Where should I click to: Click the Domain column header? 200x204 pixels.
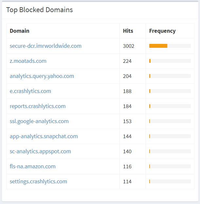coord(20,31)
